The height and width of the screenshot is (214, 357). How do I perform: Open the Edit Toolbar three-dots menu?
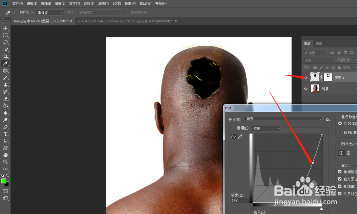pyautogui.click(x=5, y=169)
